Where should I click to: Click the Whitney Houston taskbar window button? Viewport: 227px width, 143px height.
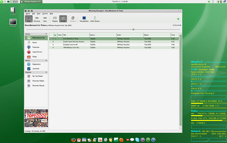pos(31,2)
